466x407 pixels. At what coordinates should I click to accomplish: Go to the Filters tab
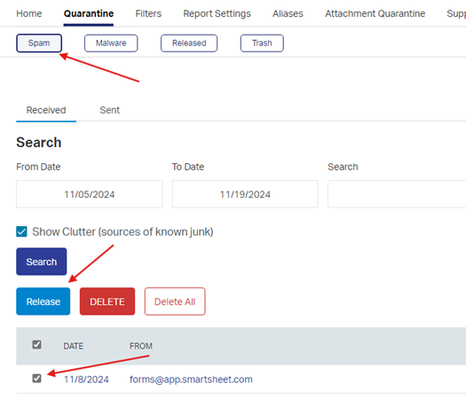tap(148, 13)
